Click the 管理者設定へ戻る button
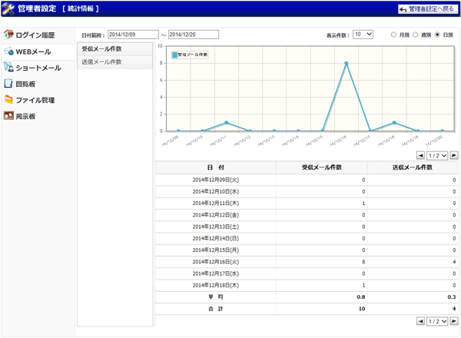Screen dimensions: 461x338 (428, 9)
